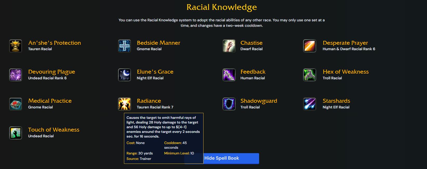
Task: Click the Shadowguard shield icon
Action: point(229,104)
